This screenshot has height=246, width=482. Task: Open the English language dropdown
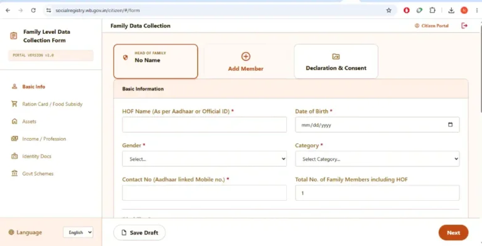pyautogui.click(x=78, y=232)
